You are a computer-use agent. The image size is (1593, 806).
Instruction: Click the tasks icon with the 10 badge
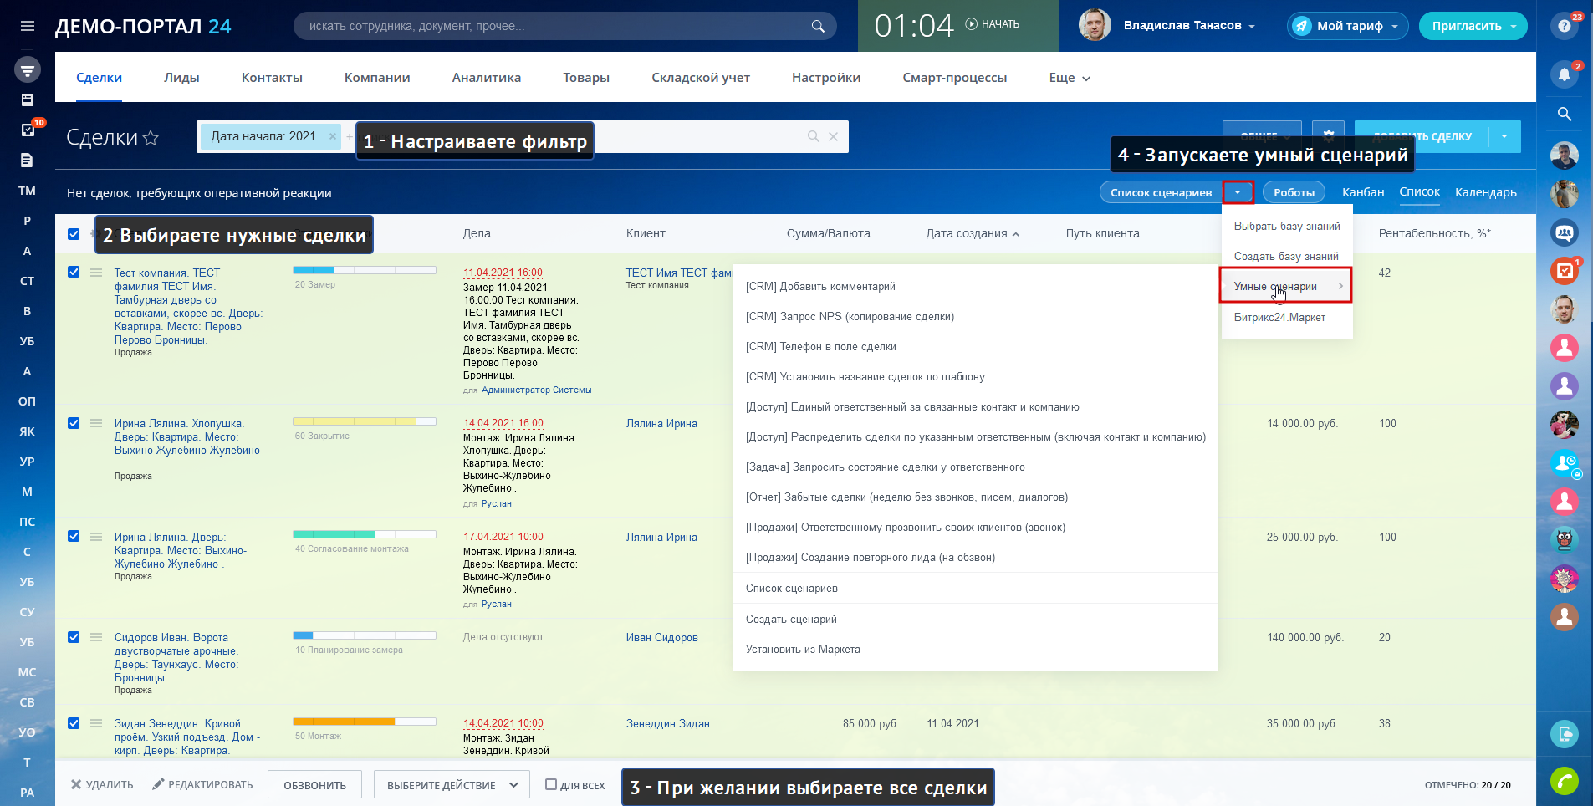28,130
